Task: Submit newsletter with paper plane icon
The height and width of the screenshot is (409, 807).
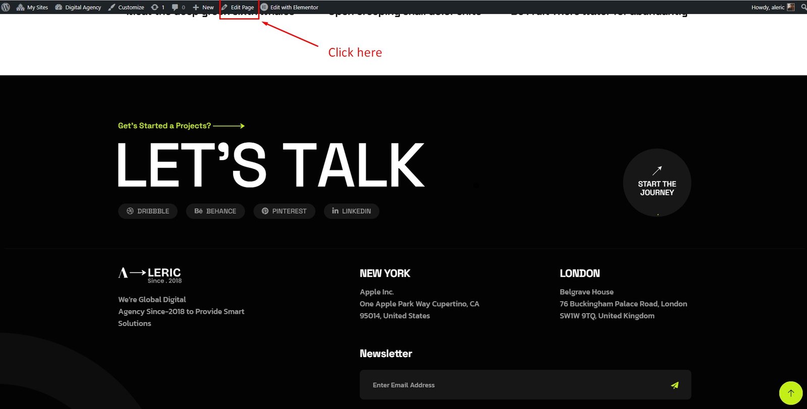Action: point(674,385)
